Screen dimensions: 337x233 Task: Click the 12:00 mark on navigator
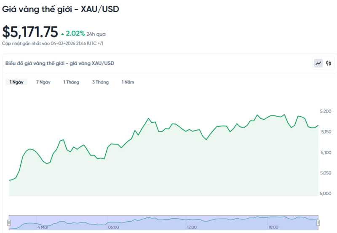click(192, 227)
